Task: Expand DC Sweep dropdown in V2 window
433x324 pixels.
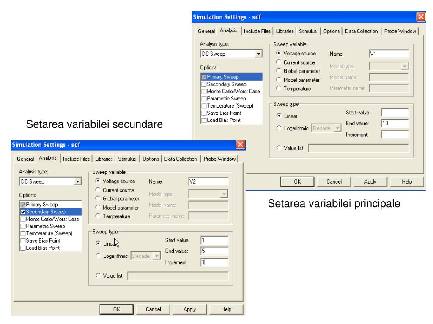Action: click(x=78, y=181)
